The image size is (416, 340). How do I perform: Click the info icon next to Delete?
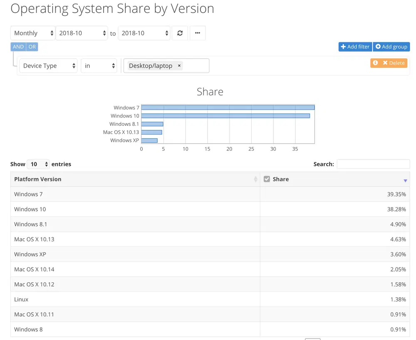pyautogui.click(x=374, y=63)
